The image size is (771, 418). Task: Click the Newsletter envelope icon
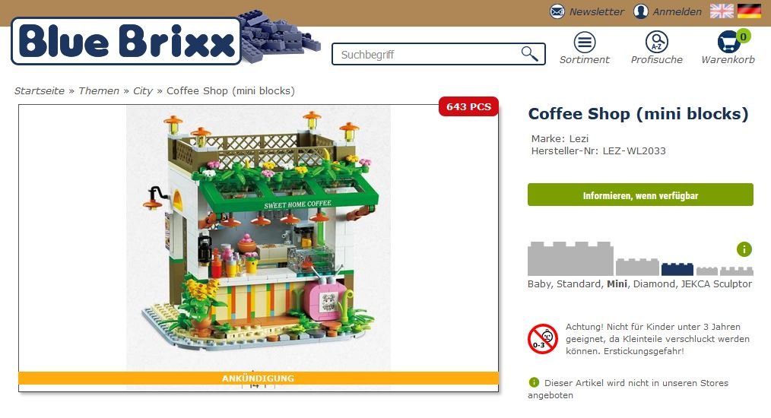point(557,11)
